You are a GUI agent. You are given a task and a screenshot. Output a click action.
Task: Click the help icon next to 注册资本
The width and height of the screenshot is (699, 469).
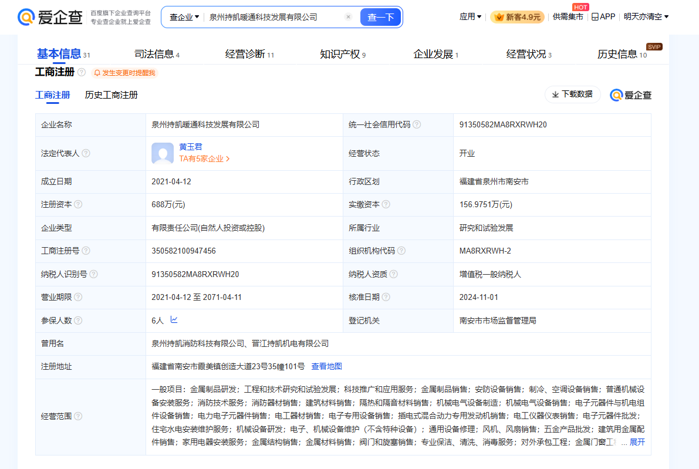coord(78,204)
